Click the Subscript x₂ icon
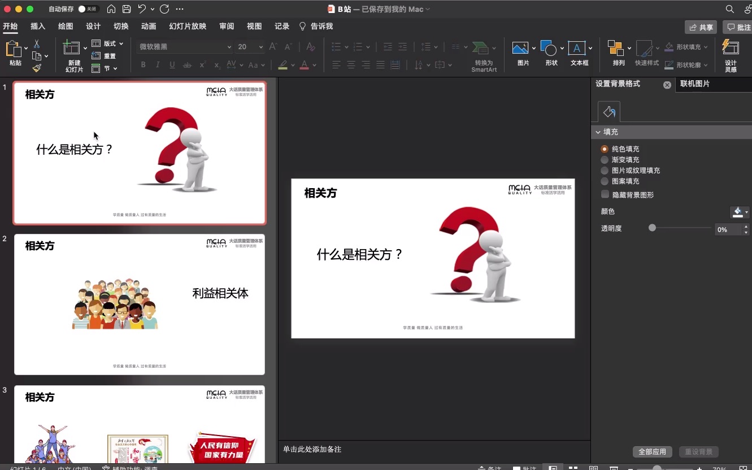This screenshot has width=752, height=470. click(217, 65)
